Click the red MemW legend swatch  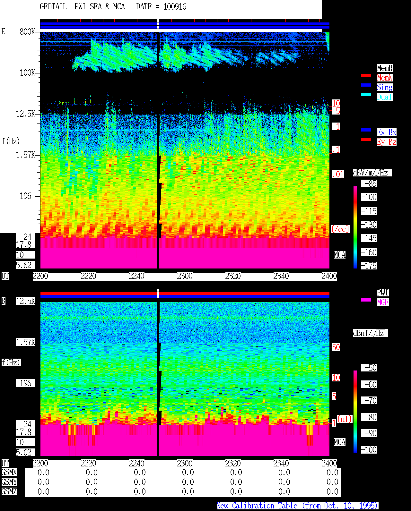coord(366,75)
